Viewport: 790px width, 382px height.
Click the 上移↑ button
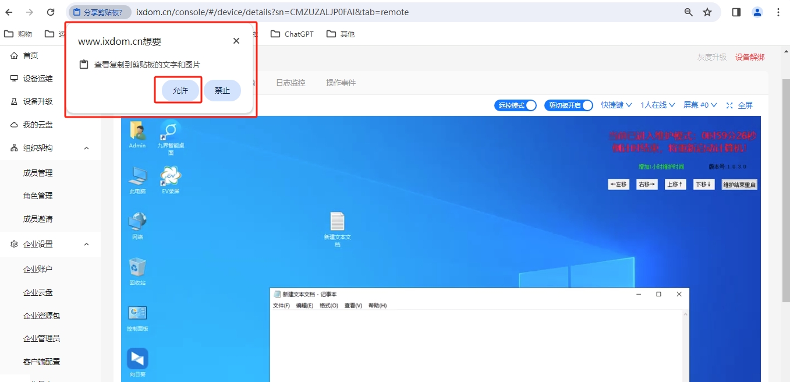pyautogui.click(x=675, y=185)
